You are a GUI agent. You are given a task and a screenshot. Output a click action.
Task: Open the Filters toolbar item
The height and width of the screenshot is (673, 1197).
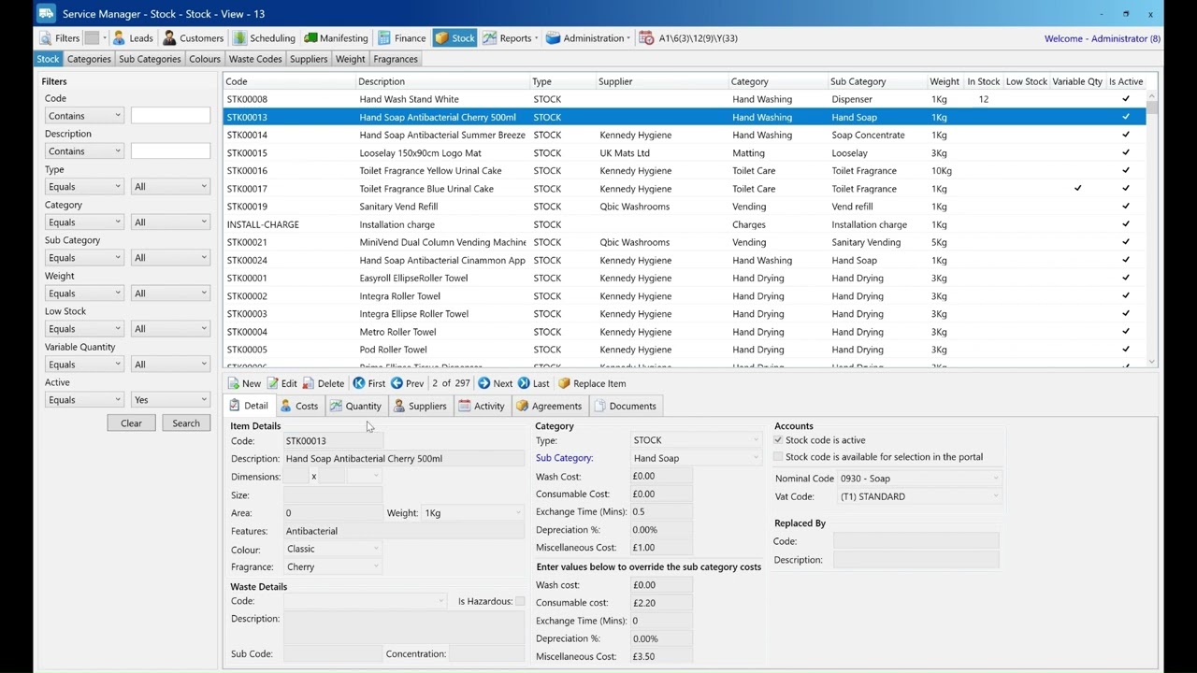pyautogui.click(x=60, y=38)
